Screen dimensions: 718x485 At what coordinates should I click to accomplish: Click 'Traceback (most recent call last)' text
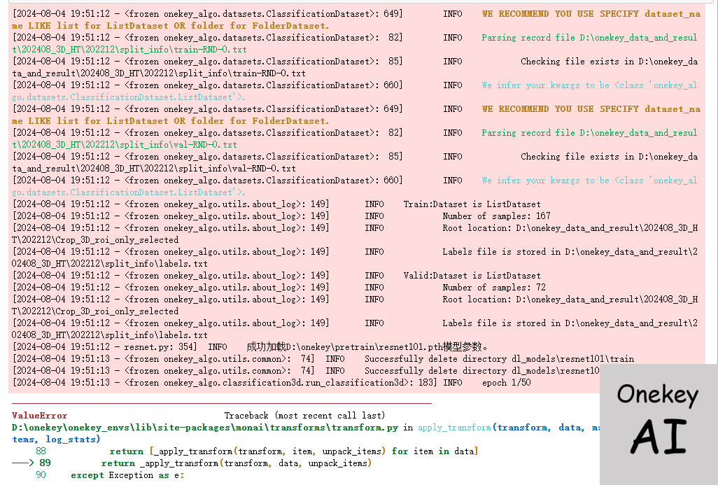coord(304,416)
